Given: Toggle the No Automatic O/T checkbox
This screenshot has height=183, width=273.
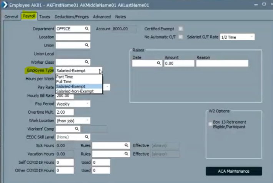Looking at the screenshot, I should tap(181, 37).
